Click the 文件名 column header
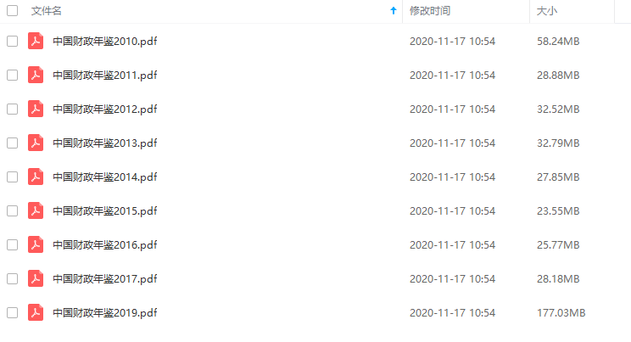Screen dimensions: 631x342 tap(47, 11)
